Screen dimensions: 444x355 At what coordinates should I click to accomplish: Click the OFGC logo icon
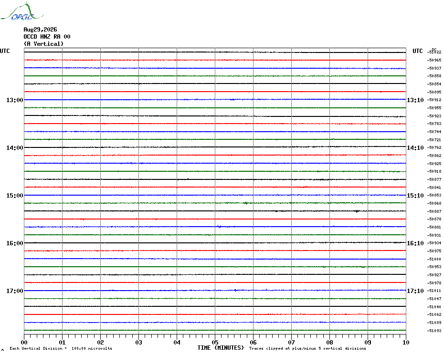click(22, 11)
